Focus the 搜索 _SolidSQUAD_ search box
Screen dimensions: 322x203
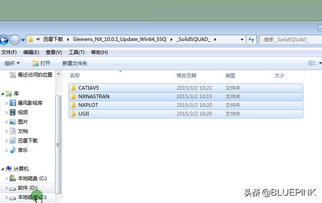pos(291,39)
